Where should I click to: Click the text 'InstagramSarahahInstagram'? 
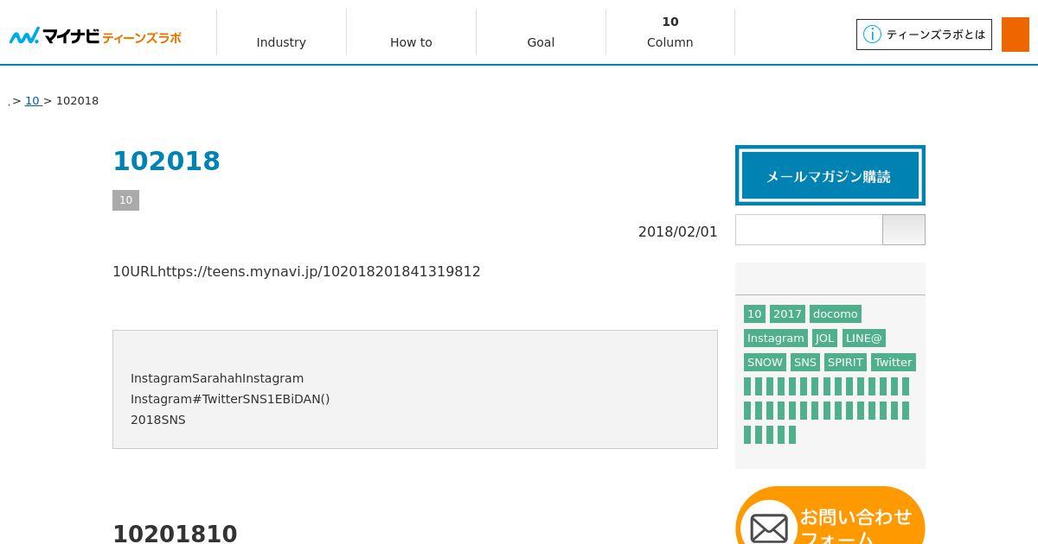[217, 378]
